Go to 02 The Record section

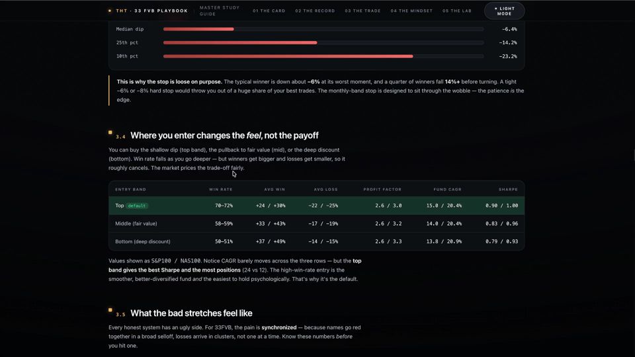pos(315,11)
